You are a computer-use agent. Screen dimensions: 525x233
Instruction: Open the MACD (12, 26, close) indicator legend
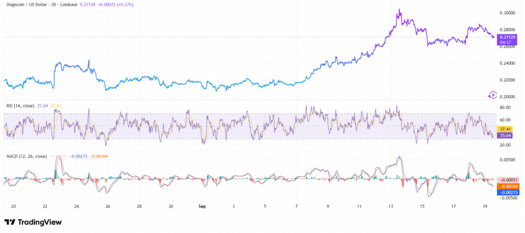pos(27,156)
